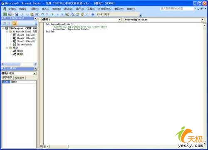The height and width of the screenshot is (150, 208).
Task: Toggle Design Mode icon in toolbar
Action: tap(67, 14)
